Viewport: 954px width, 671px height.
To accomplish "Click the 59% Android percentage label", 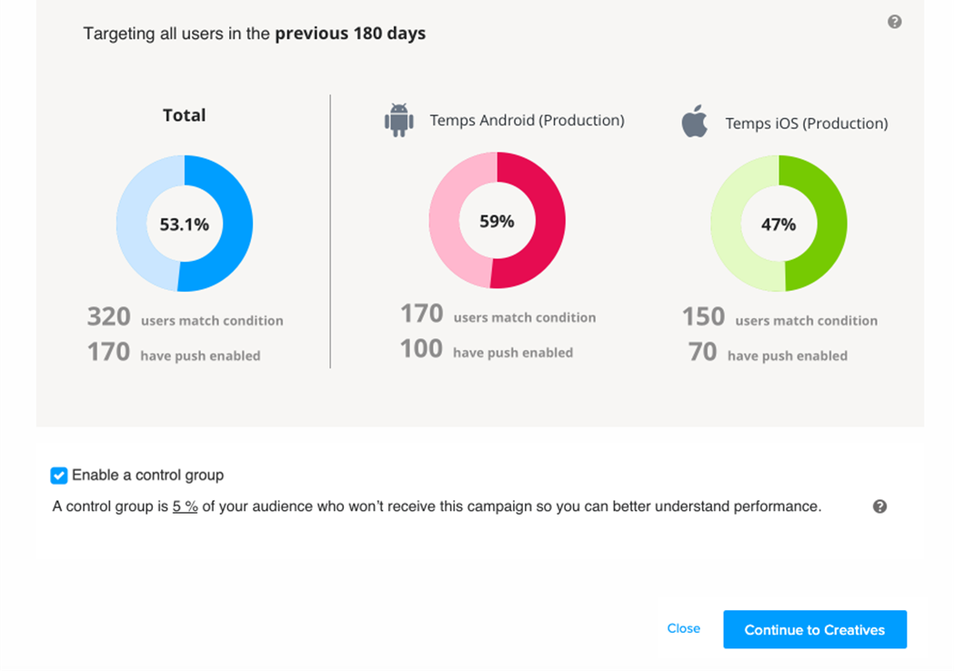I will pos(497,221).
